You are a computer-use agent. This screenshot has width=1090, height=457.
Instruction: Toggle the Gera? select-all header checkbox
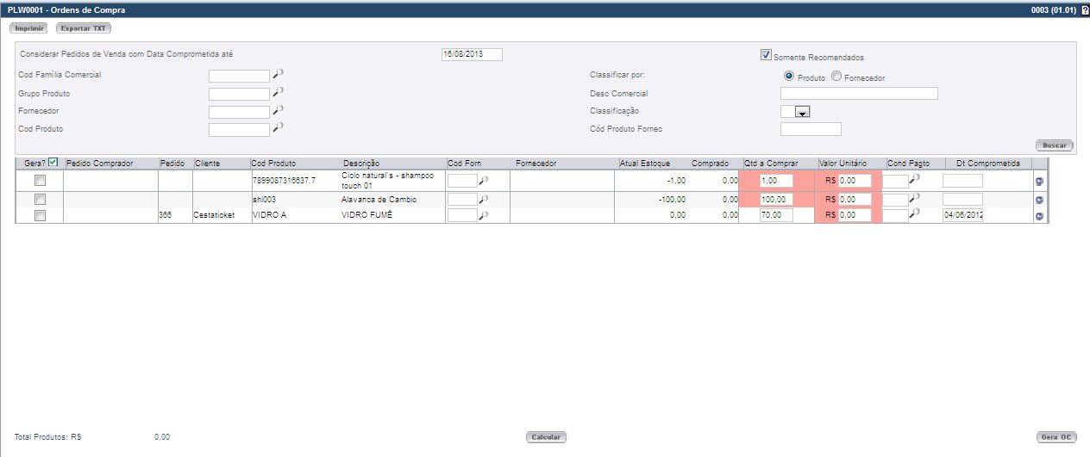53,163
